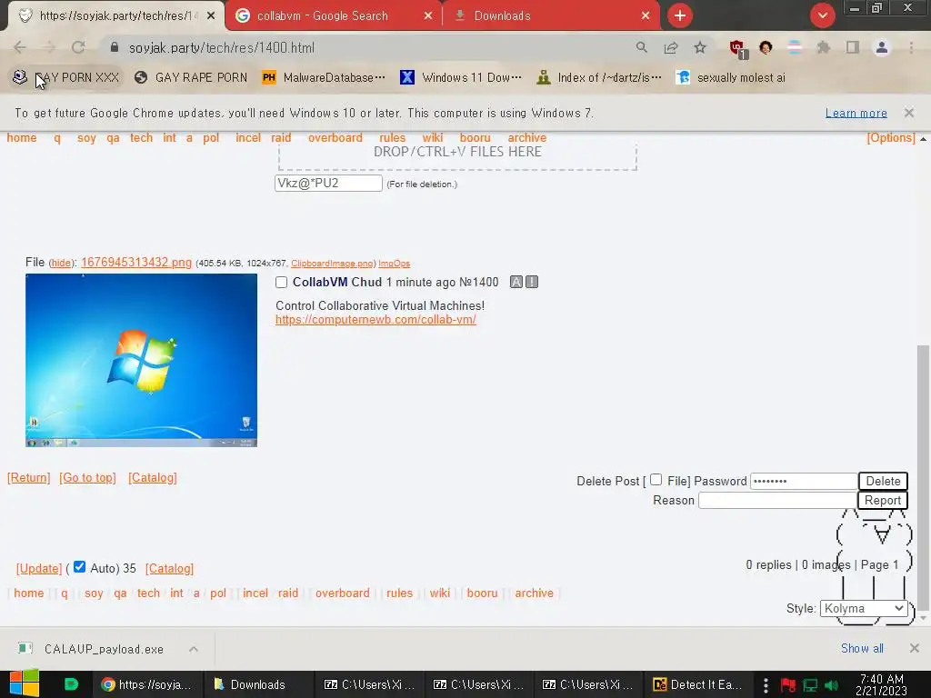Screen dimensions: 931x698
Task: Dismiss the Chrome update infobar
Action: (x=908, y=113)
